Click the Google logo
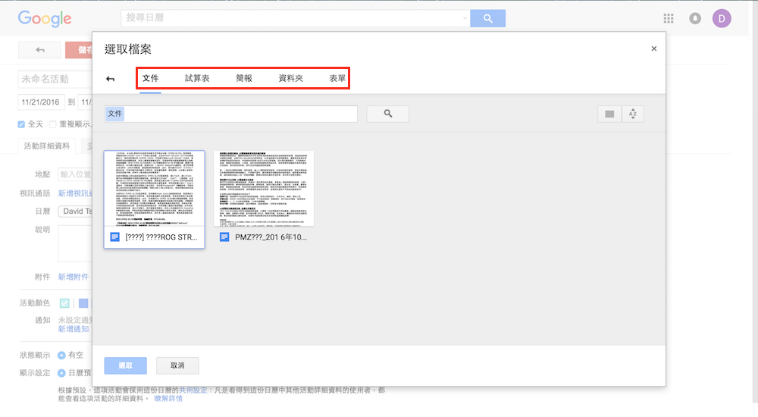This screenshot has width=758, height=417. point(45,18)
